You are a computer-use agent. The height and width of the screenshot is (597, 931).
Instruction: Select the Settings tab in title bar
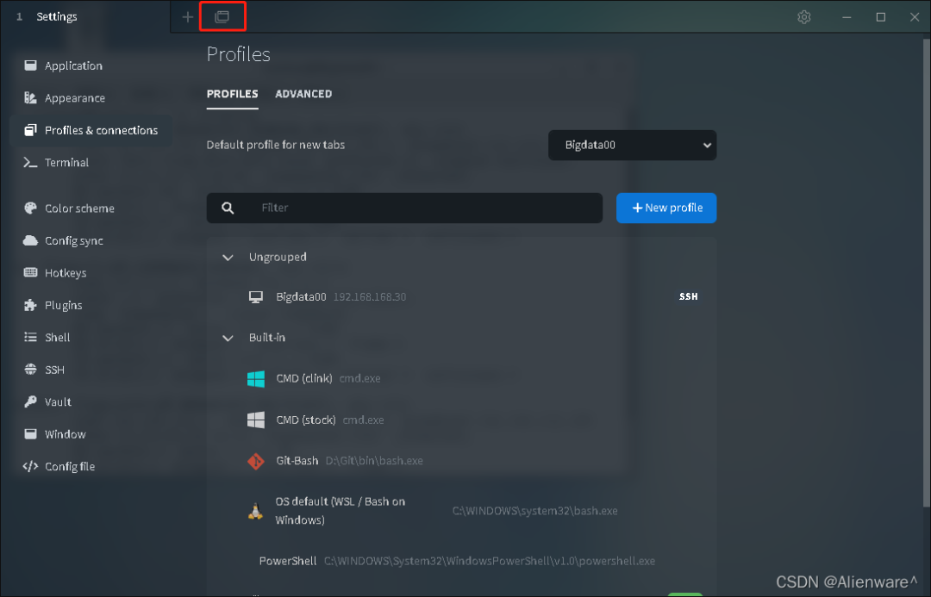(84, 16)
